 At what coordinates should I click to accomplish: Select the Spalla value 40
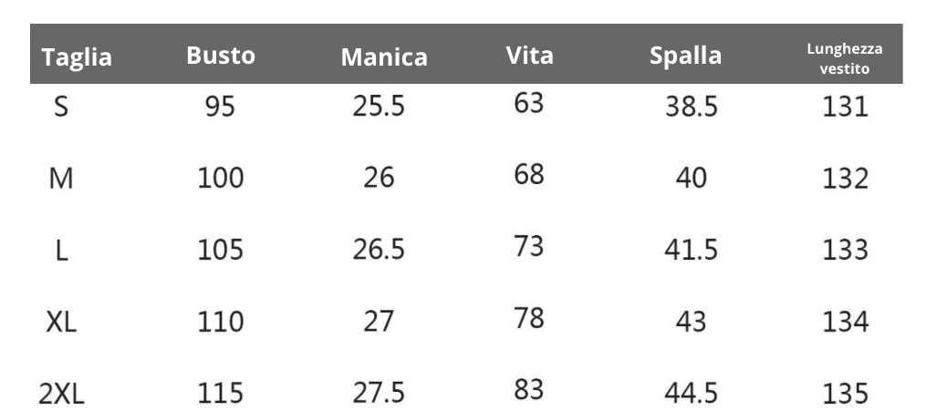click(691, 179)
